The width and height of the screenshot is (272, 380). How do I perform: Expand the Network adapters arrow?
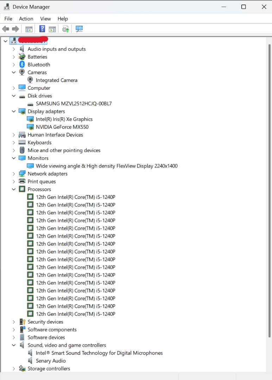[14, 173]
